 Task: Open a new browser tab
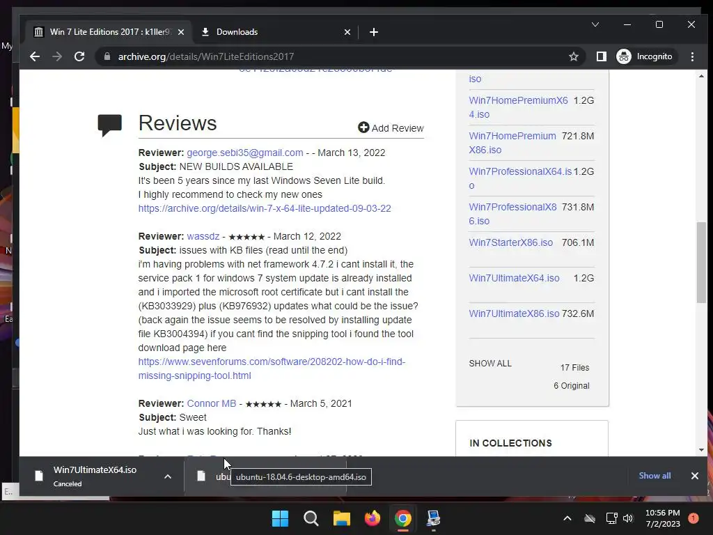[374, 32]
